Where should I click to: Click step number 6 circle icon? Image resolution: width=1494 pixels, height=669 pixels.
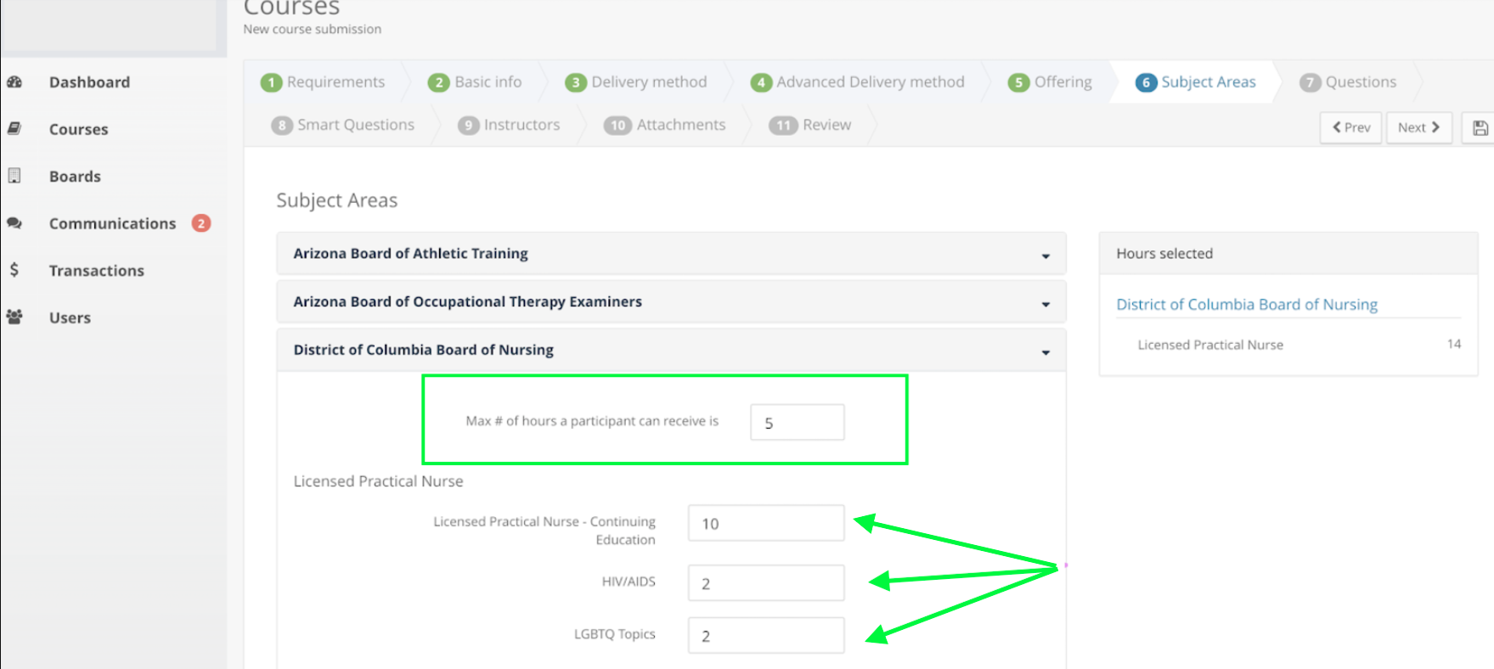pyautogui.click(x=1146, y=82)
